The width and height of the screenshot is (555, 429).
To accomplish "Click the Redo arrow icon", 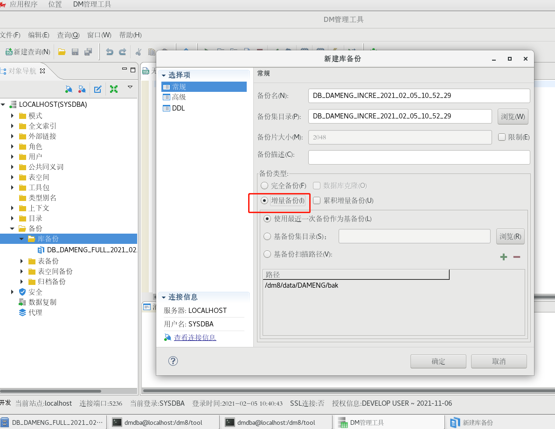I will click(x=123, y=52).
